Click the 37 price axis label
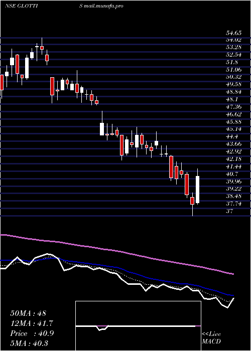The height and width of the screenshot is (351, 251). point(229,211)
